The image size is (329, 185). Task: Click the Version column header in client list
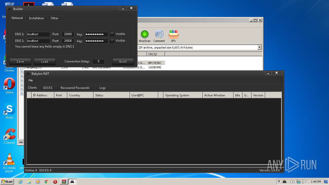tap(258, 95)
